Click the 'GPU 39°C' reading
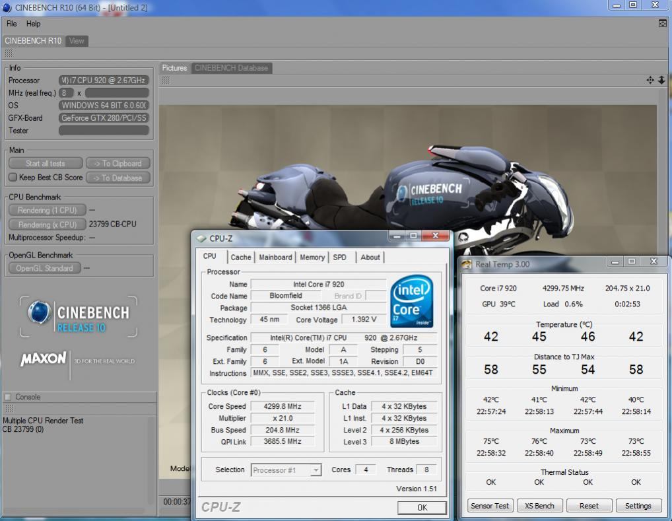Screen dimensions: 672x521 point(498,304)
